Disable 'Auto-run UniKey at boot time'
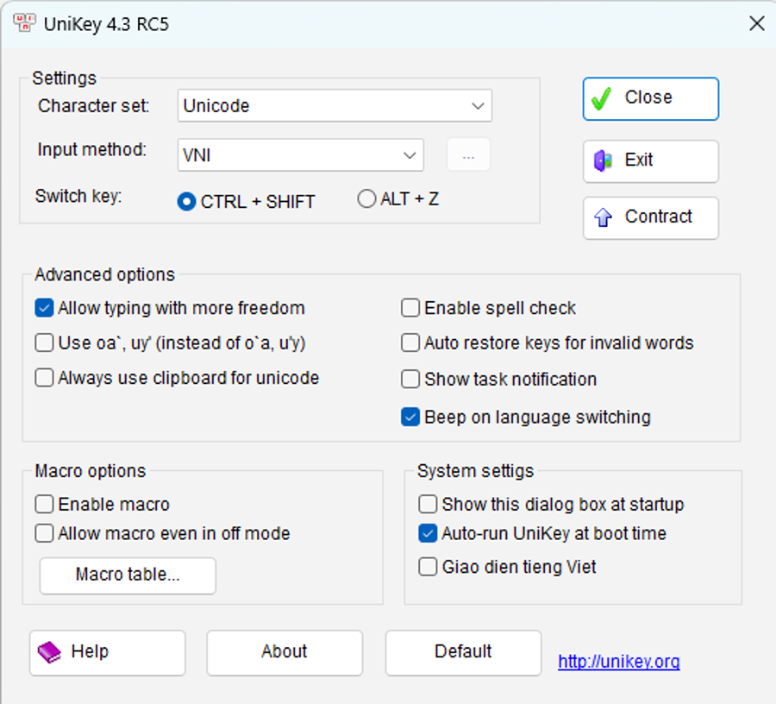The width and height of the screenshot is (776, 704). pos(428,533)
